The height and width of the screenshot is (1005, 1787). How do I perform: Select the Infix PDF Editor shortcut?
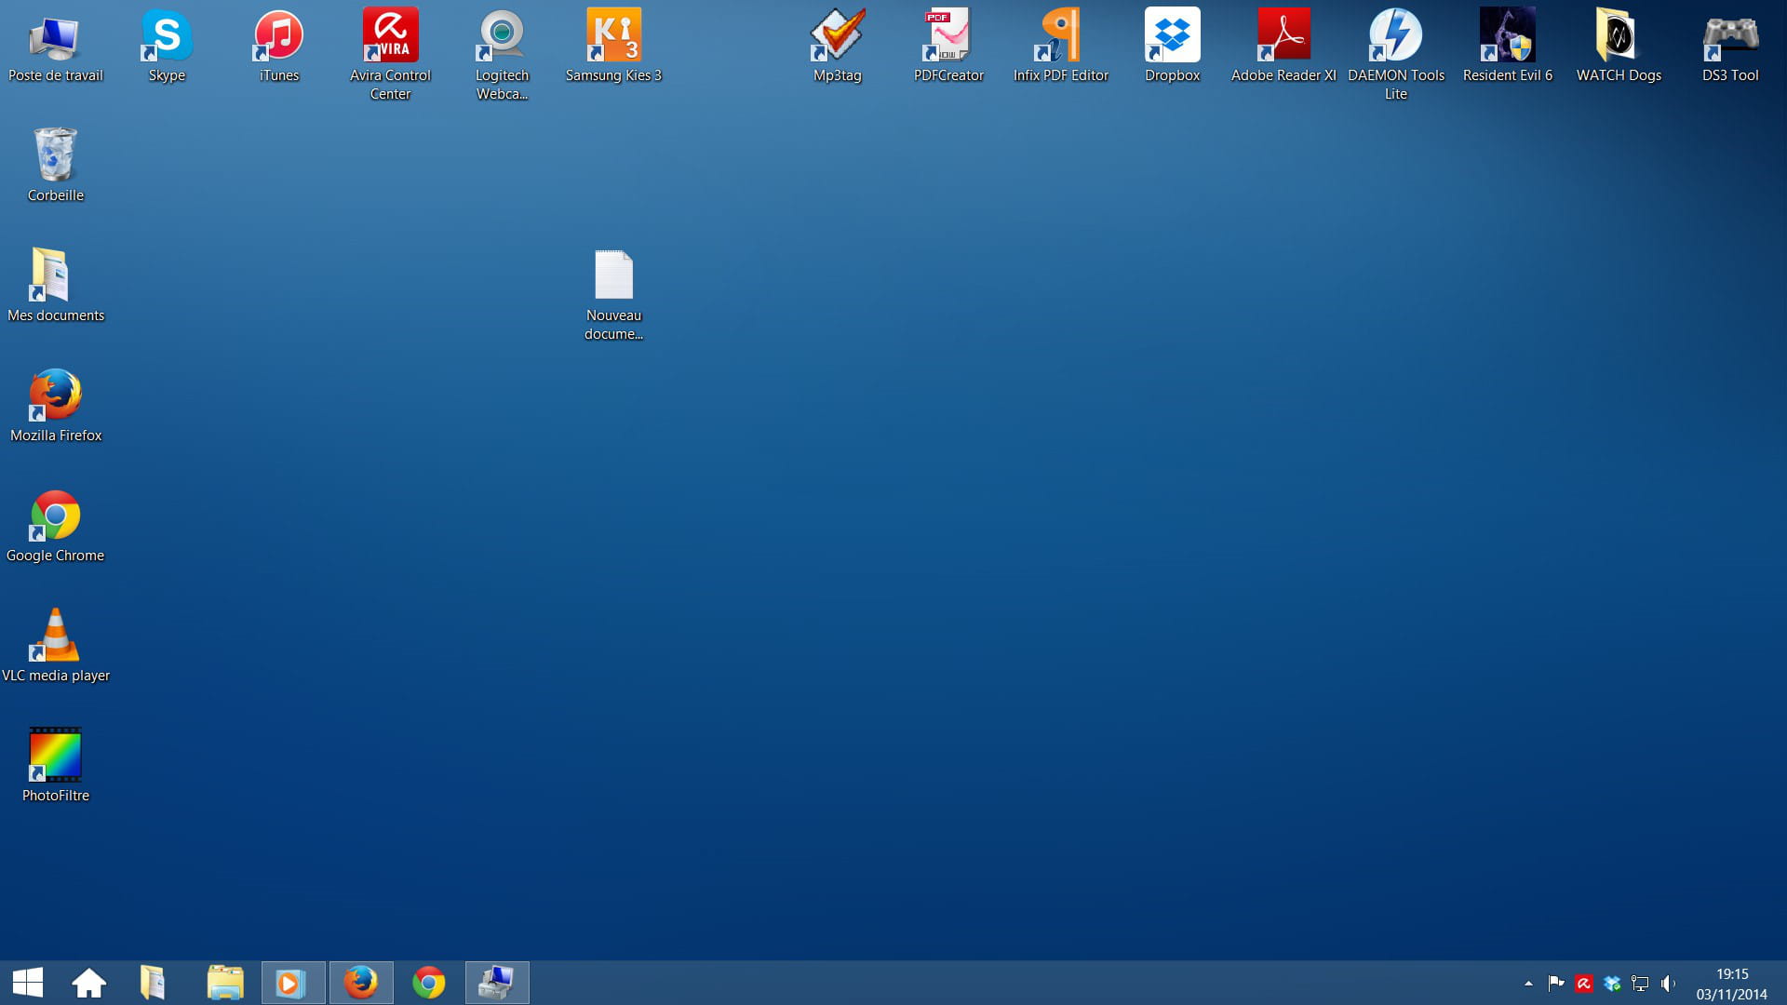point(1060,47)
